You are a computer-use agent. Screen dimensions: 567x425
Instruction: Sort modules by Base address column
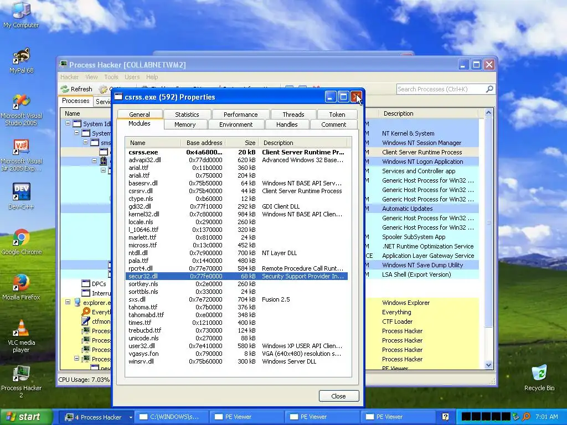point(203,143)
